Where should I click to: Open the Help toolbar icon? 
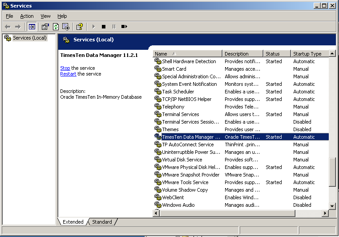click(x=80, y=27)
